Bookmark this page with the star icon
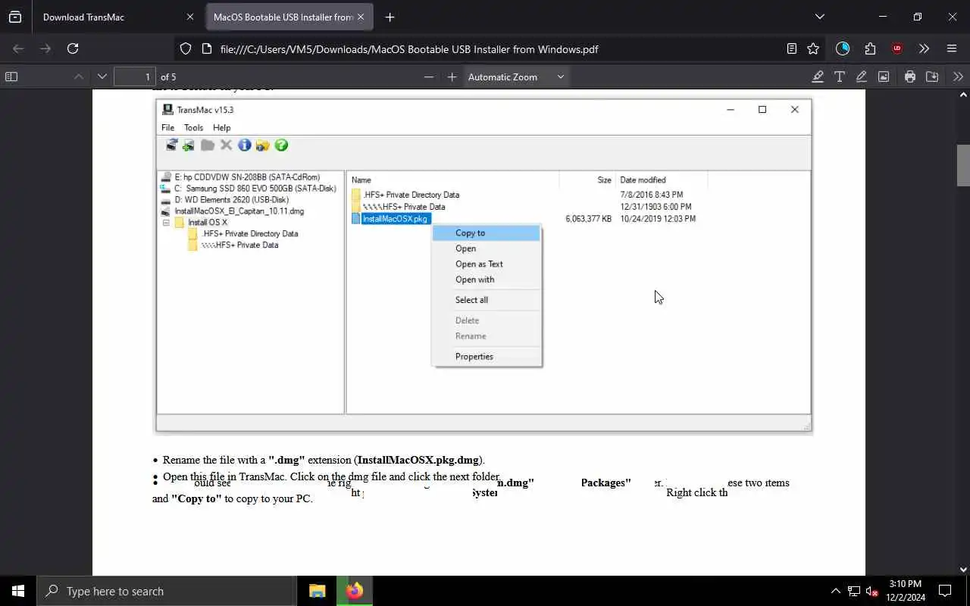 point(813,48)
